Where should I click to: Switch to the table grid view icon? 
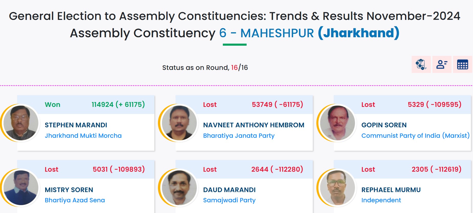coord(462,64)
